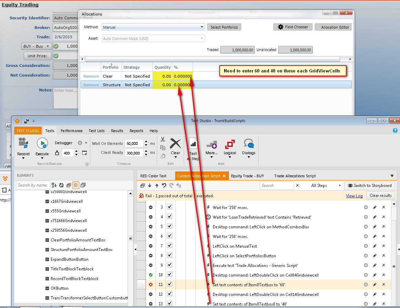Screen dimensions: 400x308
Task: Toggle checkbox for step 11
Action: 170,284
